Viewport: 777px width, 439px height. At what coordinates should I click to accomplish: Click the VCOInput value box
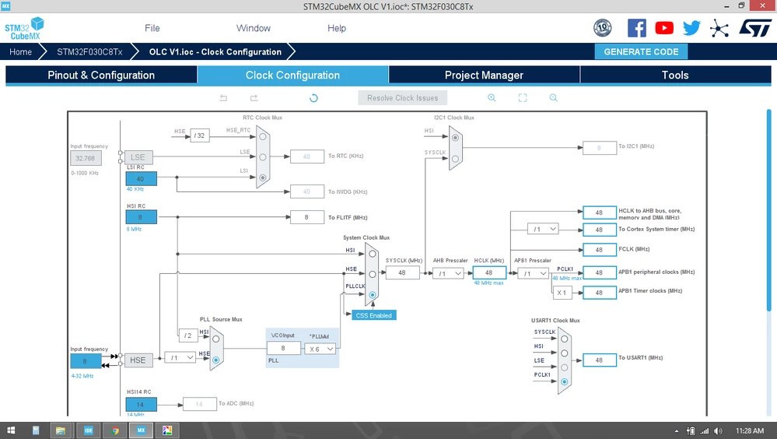coord(283,348)
